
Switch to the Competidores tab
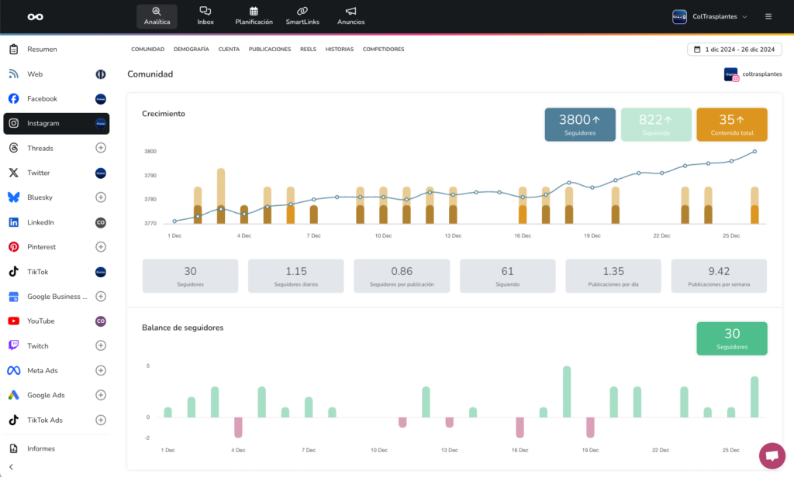(383, 49)
